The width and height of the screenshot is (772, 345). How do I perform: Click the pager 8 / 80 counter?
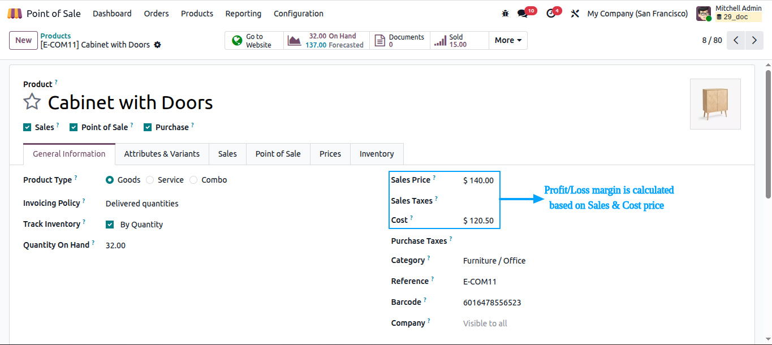tap(712, 40)
